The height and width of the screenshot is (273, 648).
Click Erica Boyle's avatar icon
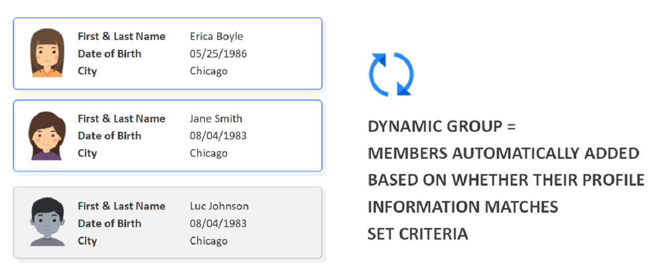coord(47,53)
